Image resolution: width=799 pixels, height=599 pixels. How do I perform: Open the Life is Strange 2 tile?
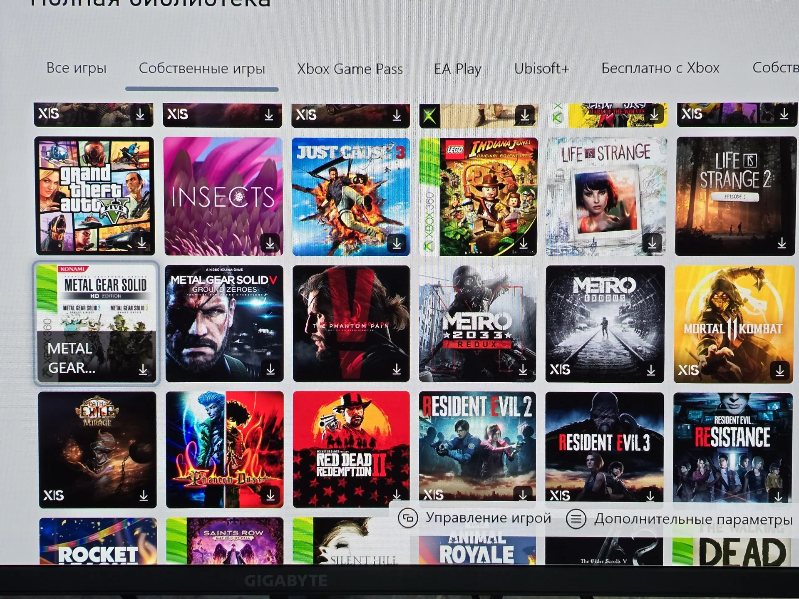[735, 196]
